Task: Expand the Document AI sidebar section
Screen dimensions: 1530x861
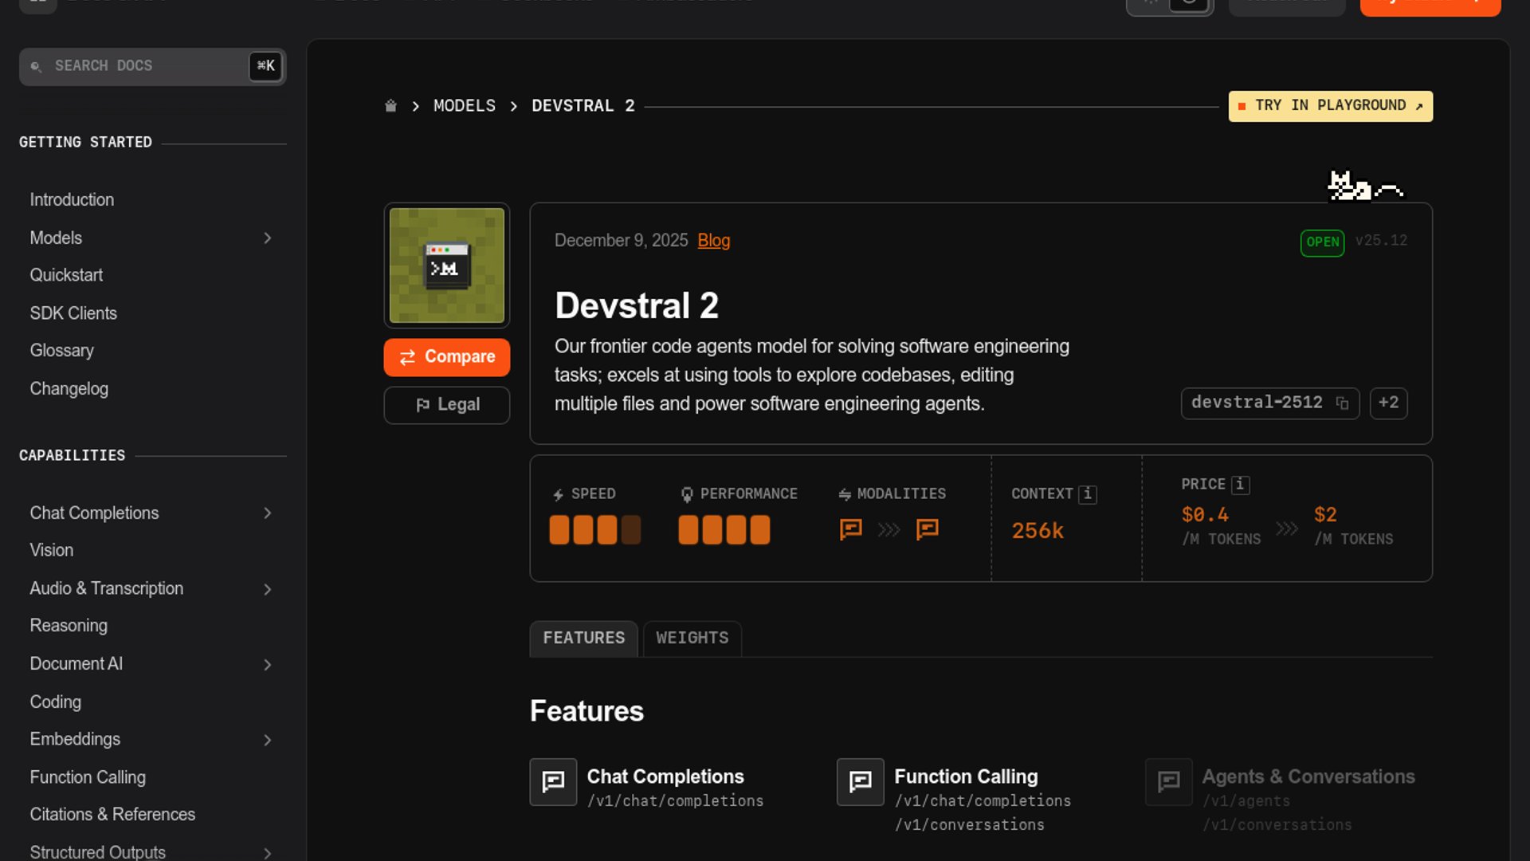Action: click(x=268, y=665)
